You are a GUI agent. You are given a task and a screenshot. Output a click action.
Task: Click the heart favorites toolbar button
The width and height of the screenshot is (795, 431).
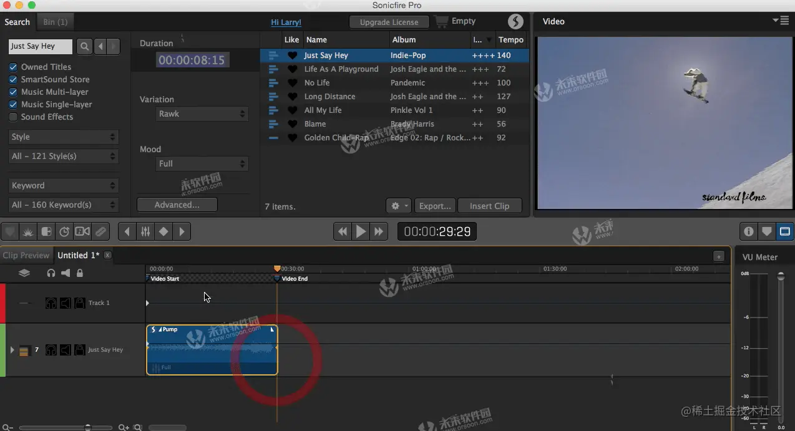9,231
